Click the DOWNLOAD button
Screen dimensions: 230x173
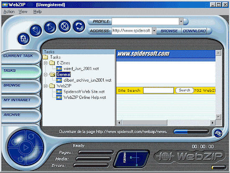coord(194,31)
